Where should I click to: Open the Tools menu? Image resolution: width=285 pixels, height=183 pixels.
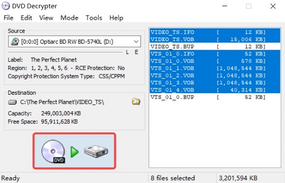pyautogui.click(x=94, y=18)
